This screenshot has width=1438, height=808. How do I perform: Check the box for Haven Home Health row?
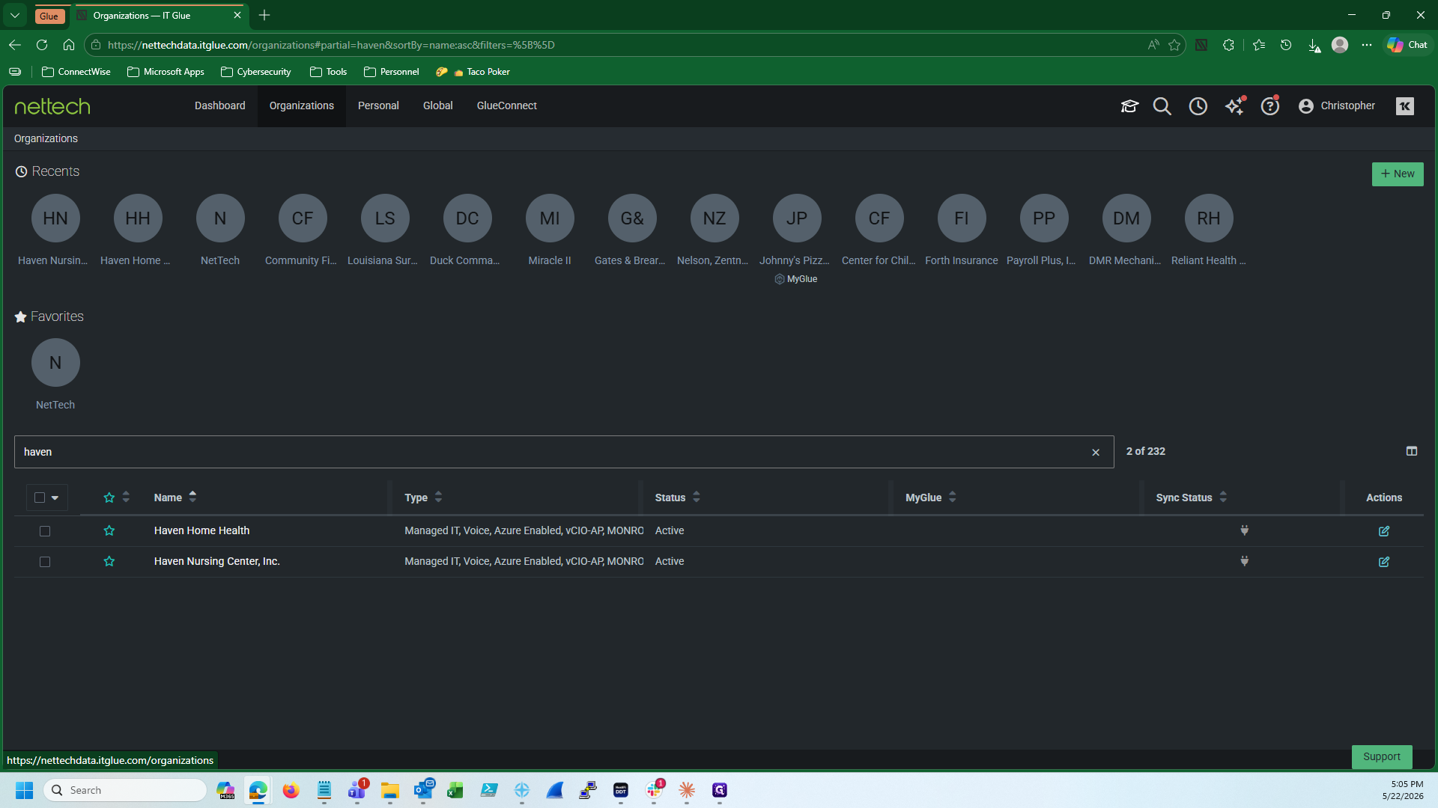(45, 531)
